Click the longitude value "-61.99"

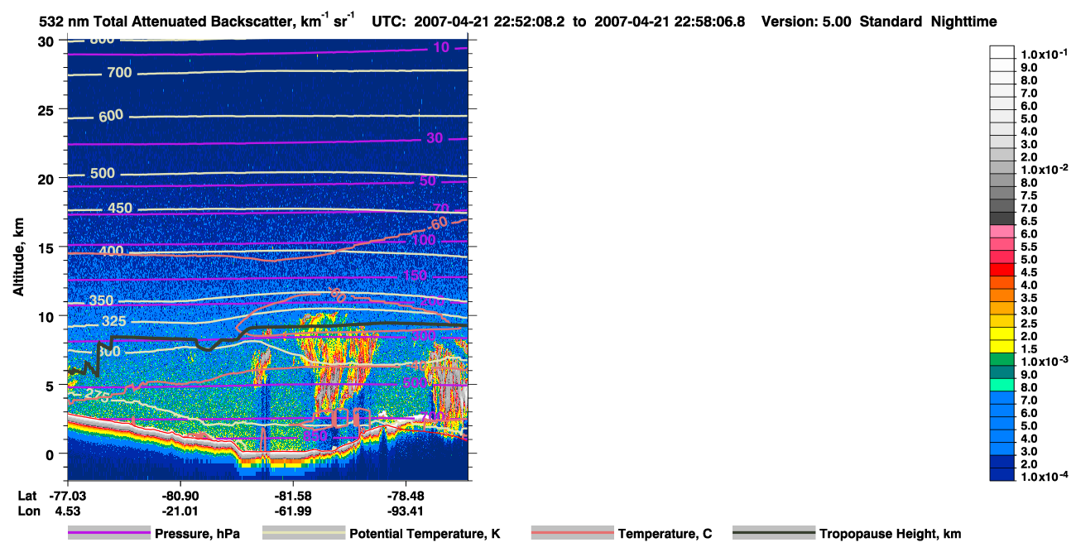coord(292,511)
